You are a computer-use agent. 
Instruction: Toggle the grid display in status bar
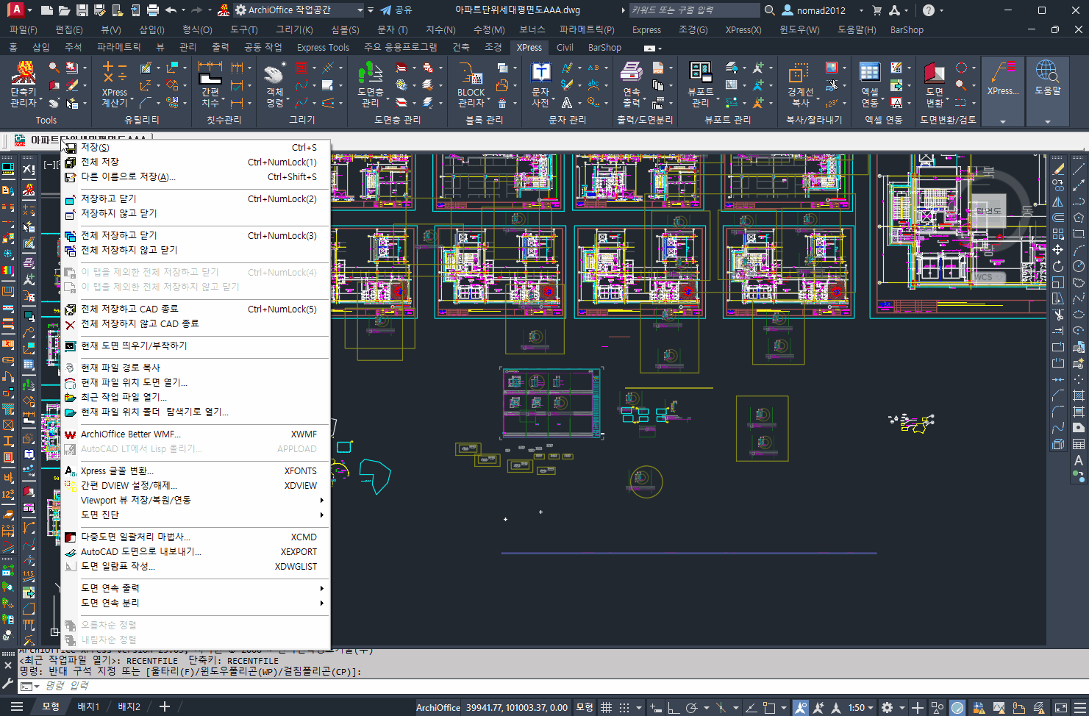[607, 707]
